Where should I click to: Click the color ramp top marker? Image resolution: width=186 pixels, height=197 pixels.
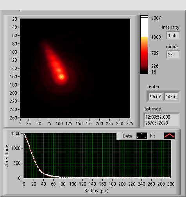coord(144,16)
